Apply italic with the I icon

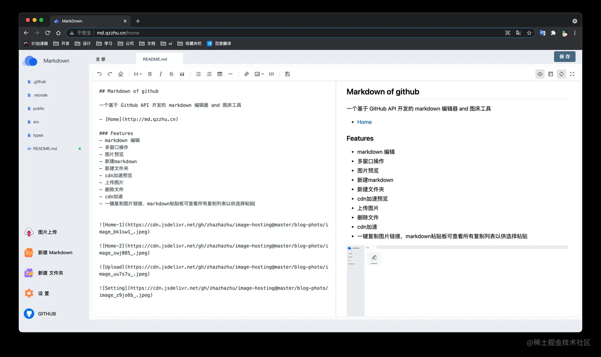tap(161, 74)
